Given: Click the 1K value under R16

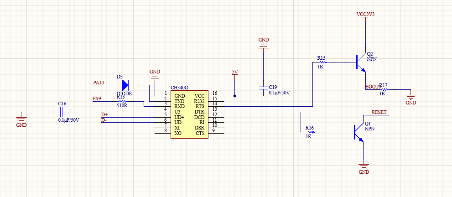Looking at the screenshot, I should 308,136.
